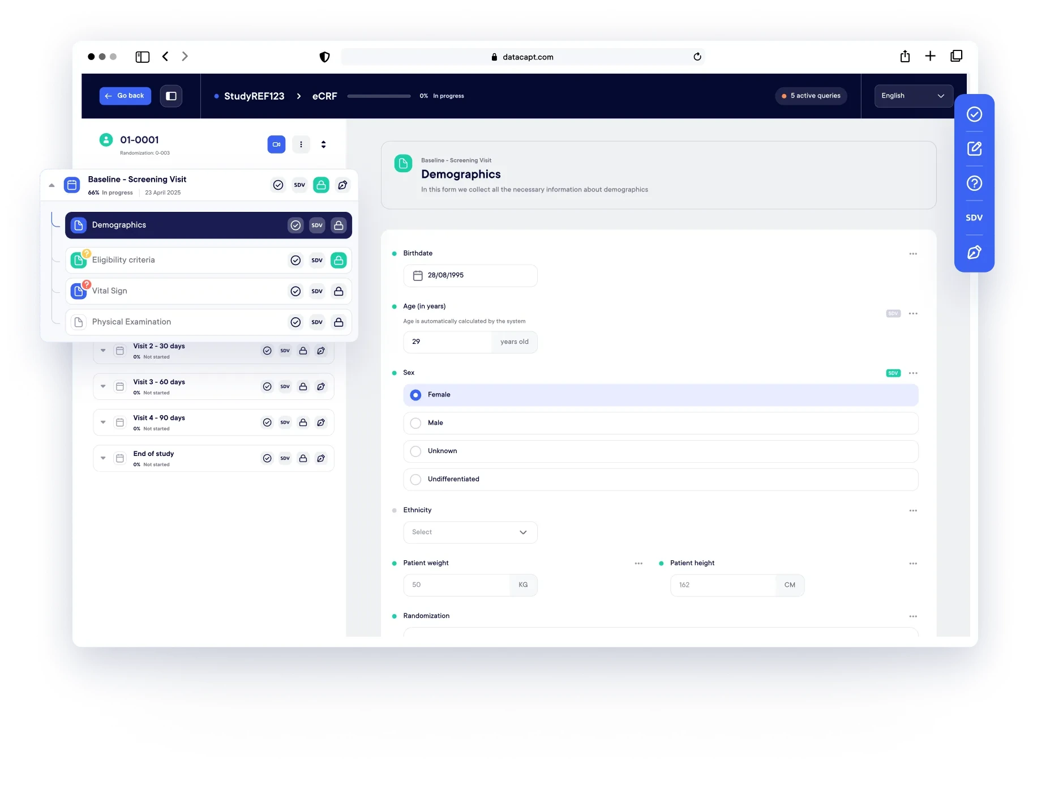Open the Physical Examination form
Image resolution: width=1063 pixels, height=793 pixels.
coord(208,322)
